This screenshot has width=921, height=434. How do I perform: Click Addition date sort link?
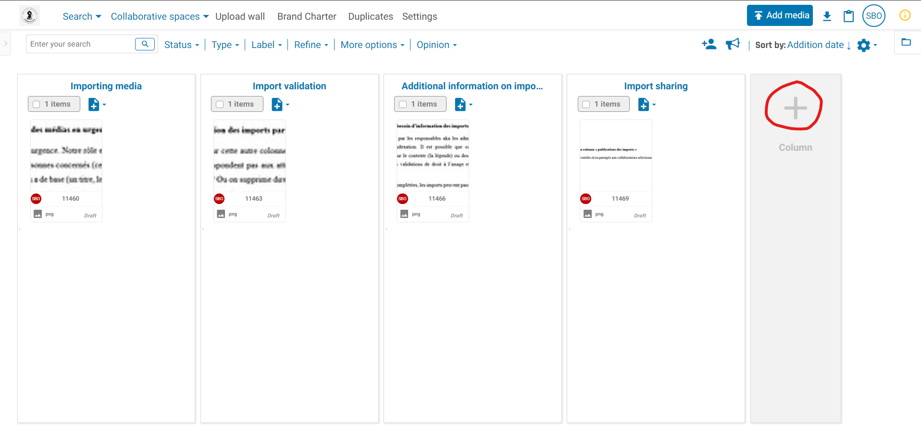[815, 45]
